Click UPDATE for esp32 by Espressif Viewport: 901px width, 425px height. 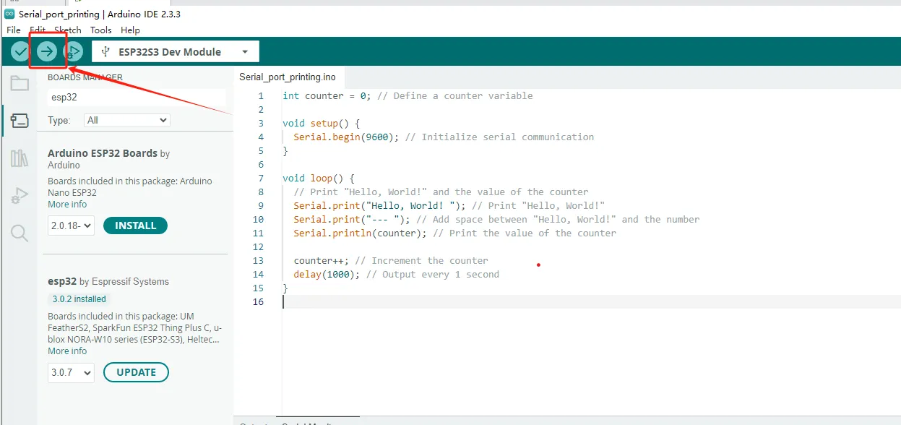click(x=137, y=372)
